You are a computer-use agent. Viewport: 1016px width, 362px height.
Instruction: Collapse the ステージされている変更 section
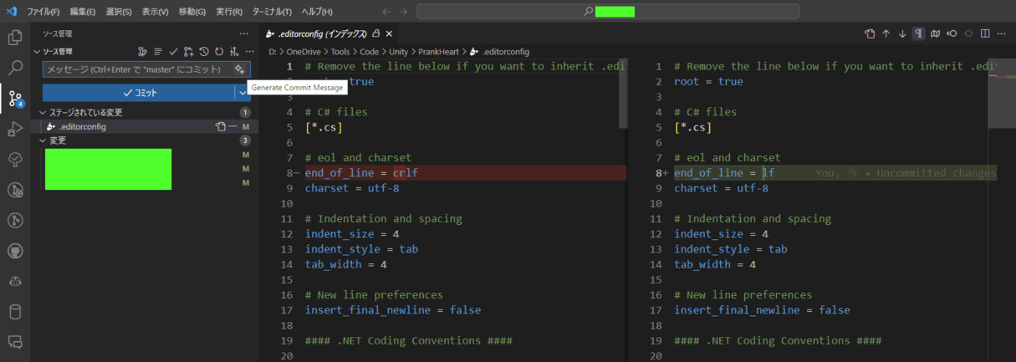click(43, 112)
